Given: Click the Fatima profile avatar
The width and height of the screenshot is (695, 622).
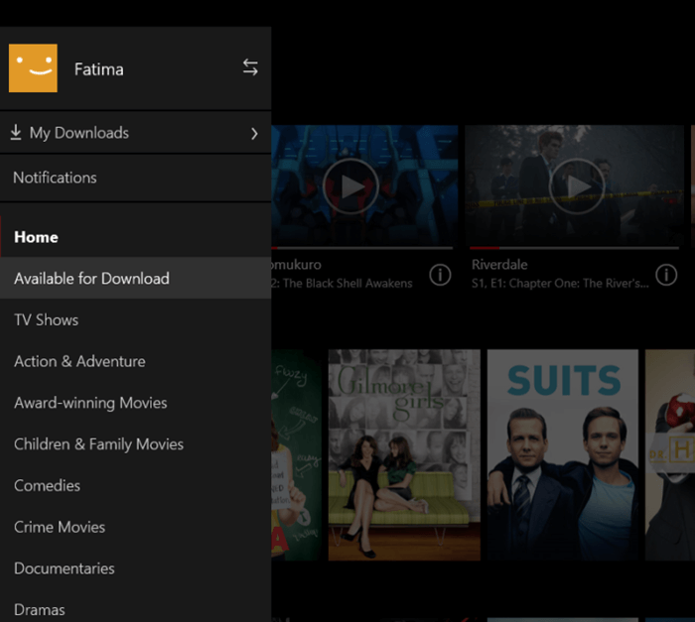Looking at the screenshot, I should (33, 68).
